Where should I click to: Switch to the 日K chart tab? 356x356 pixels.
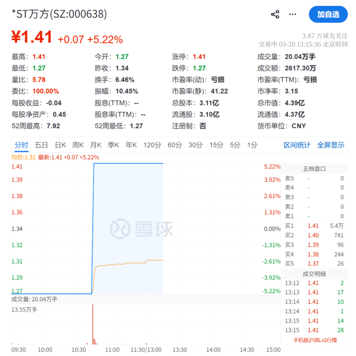(60, 145)
